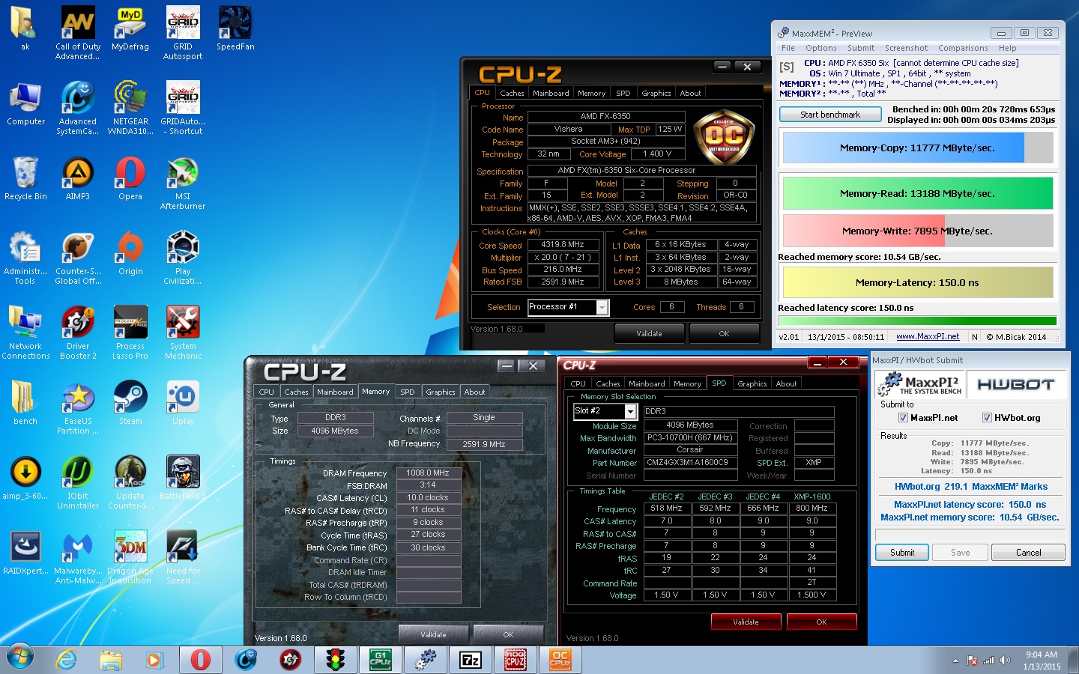The height and width of the screenshot is (674, 1079).
Task: Open the Screenshot menu in MaxxMEM
Action: pyautogui.click(x=906, y=48)
